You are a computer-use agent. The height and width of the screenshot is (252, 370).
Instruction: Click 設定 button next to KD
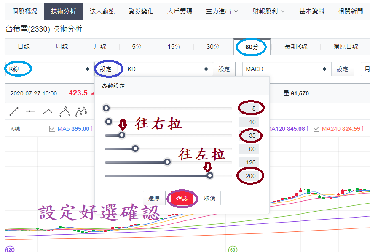(224, 69)
